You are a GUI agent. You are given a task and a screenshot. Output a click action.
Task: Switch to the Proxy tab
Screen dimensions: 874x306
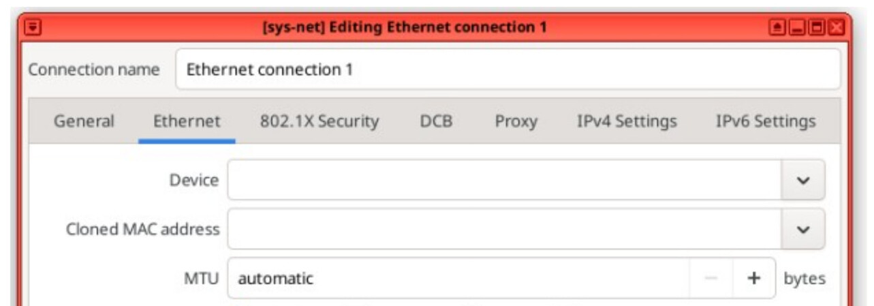point(516,122)
